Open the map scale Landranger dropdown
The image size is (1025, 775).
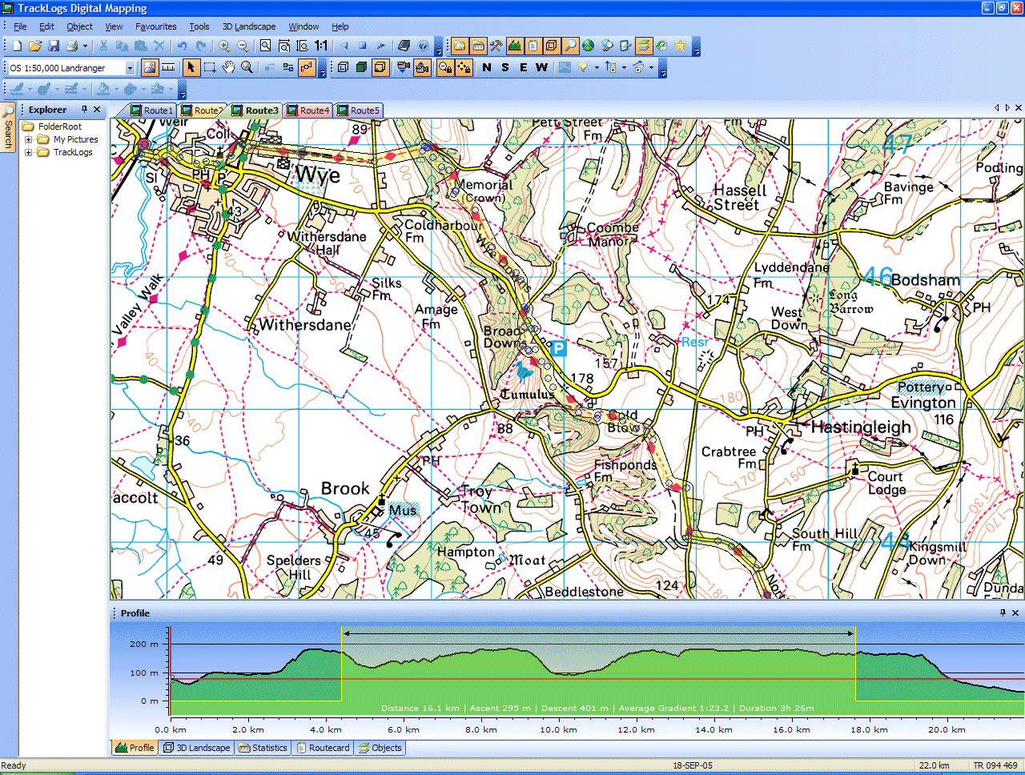[130, 68]
